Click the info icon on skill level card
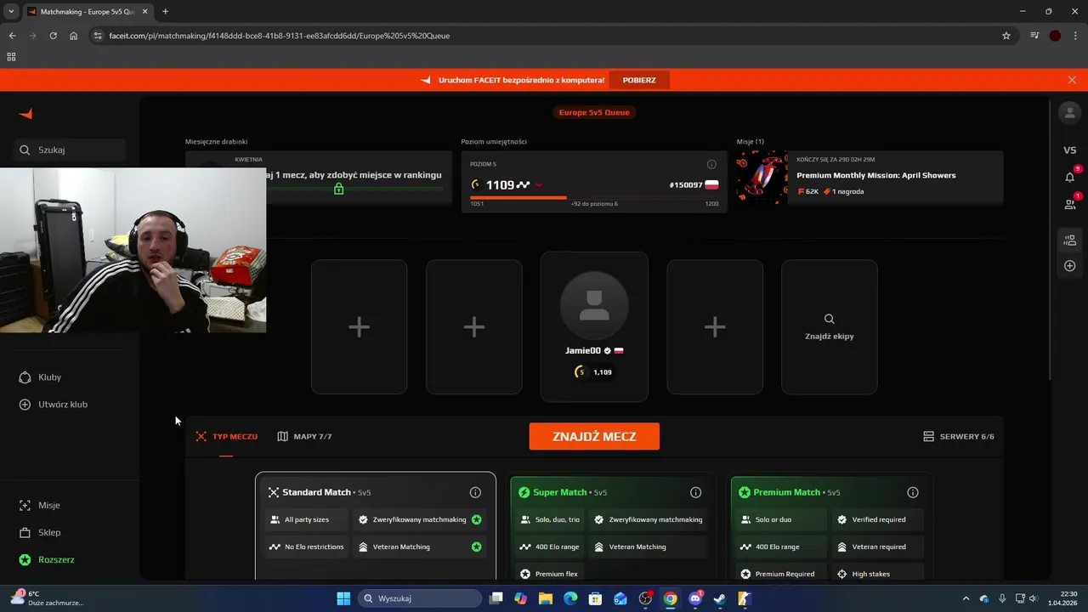This screenshot has width=1088, height=612. point(711,164)
